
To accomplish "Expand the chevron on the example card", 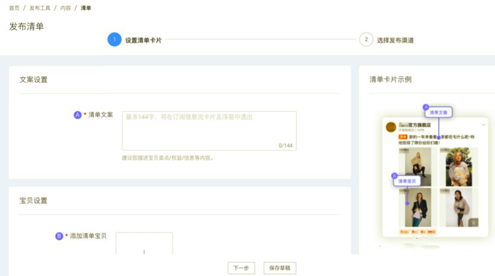I will [x=483, y=125].
